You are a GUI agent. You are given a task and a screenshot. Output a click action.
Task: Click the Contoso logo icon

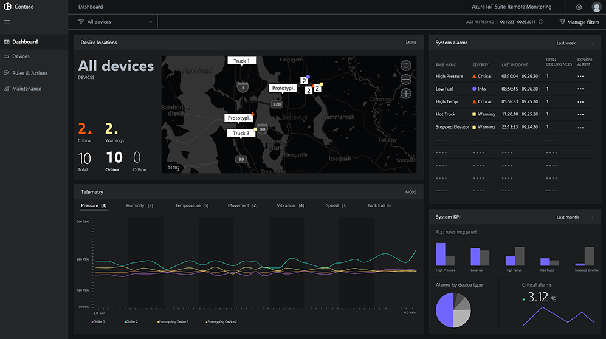[x=7, y=7]
